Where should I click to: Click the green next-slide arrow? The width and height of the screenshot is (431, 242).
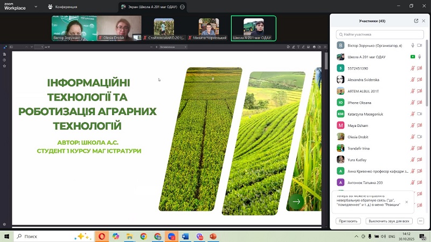(x=296, y=202)
